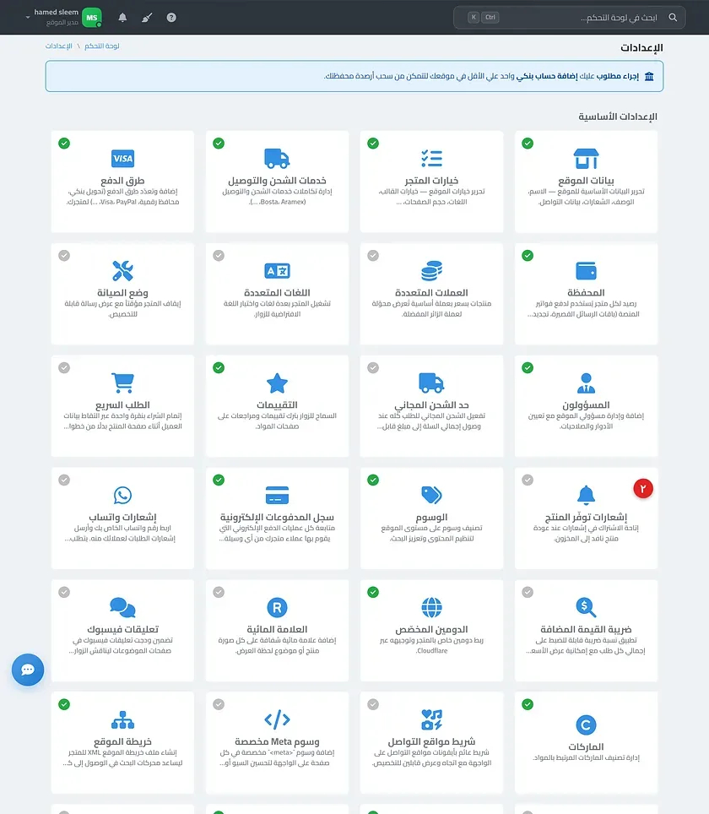Click الإعدادات breadcrumb link

pos(58,46)
